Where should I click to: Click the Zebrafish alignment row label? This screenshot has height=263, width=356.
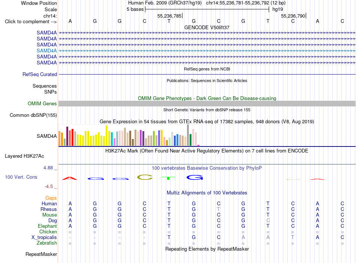(x=47, y=243)
